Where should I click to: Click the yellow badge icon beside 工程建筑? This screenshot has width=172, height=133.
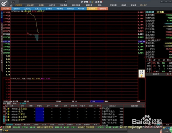pyautogui.click(x=9, y=109)
